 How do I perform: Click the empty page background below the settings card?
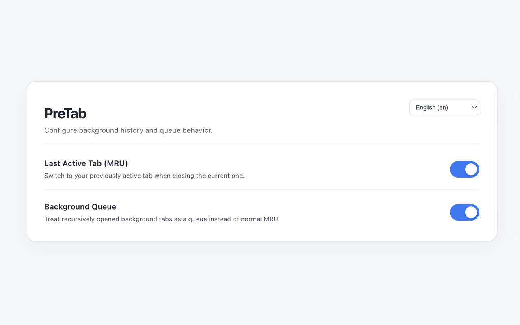(260, 284)
